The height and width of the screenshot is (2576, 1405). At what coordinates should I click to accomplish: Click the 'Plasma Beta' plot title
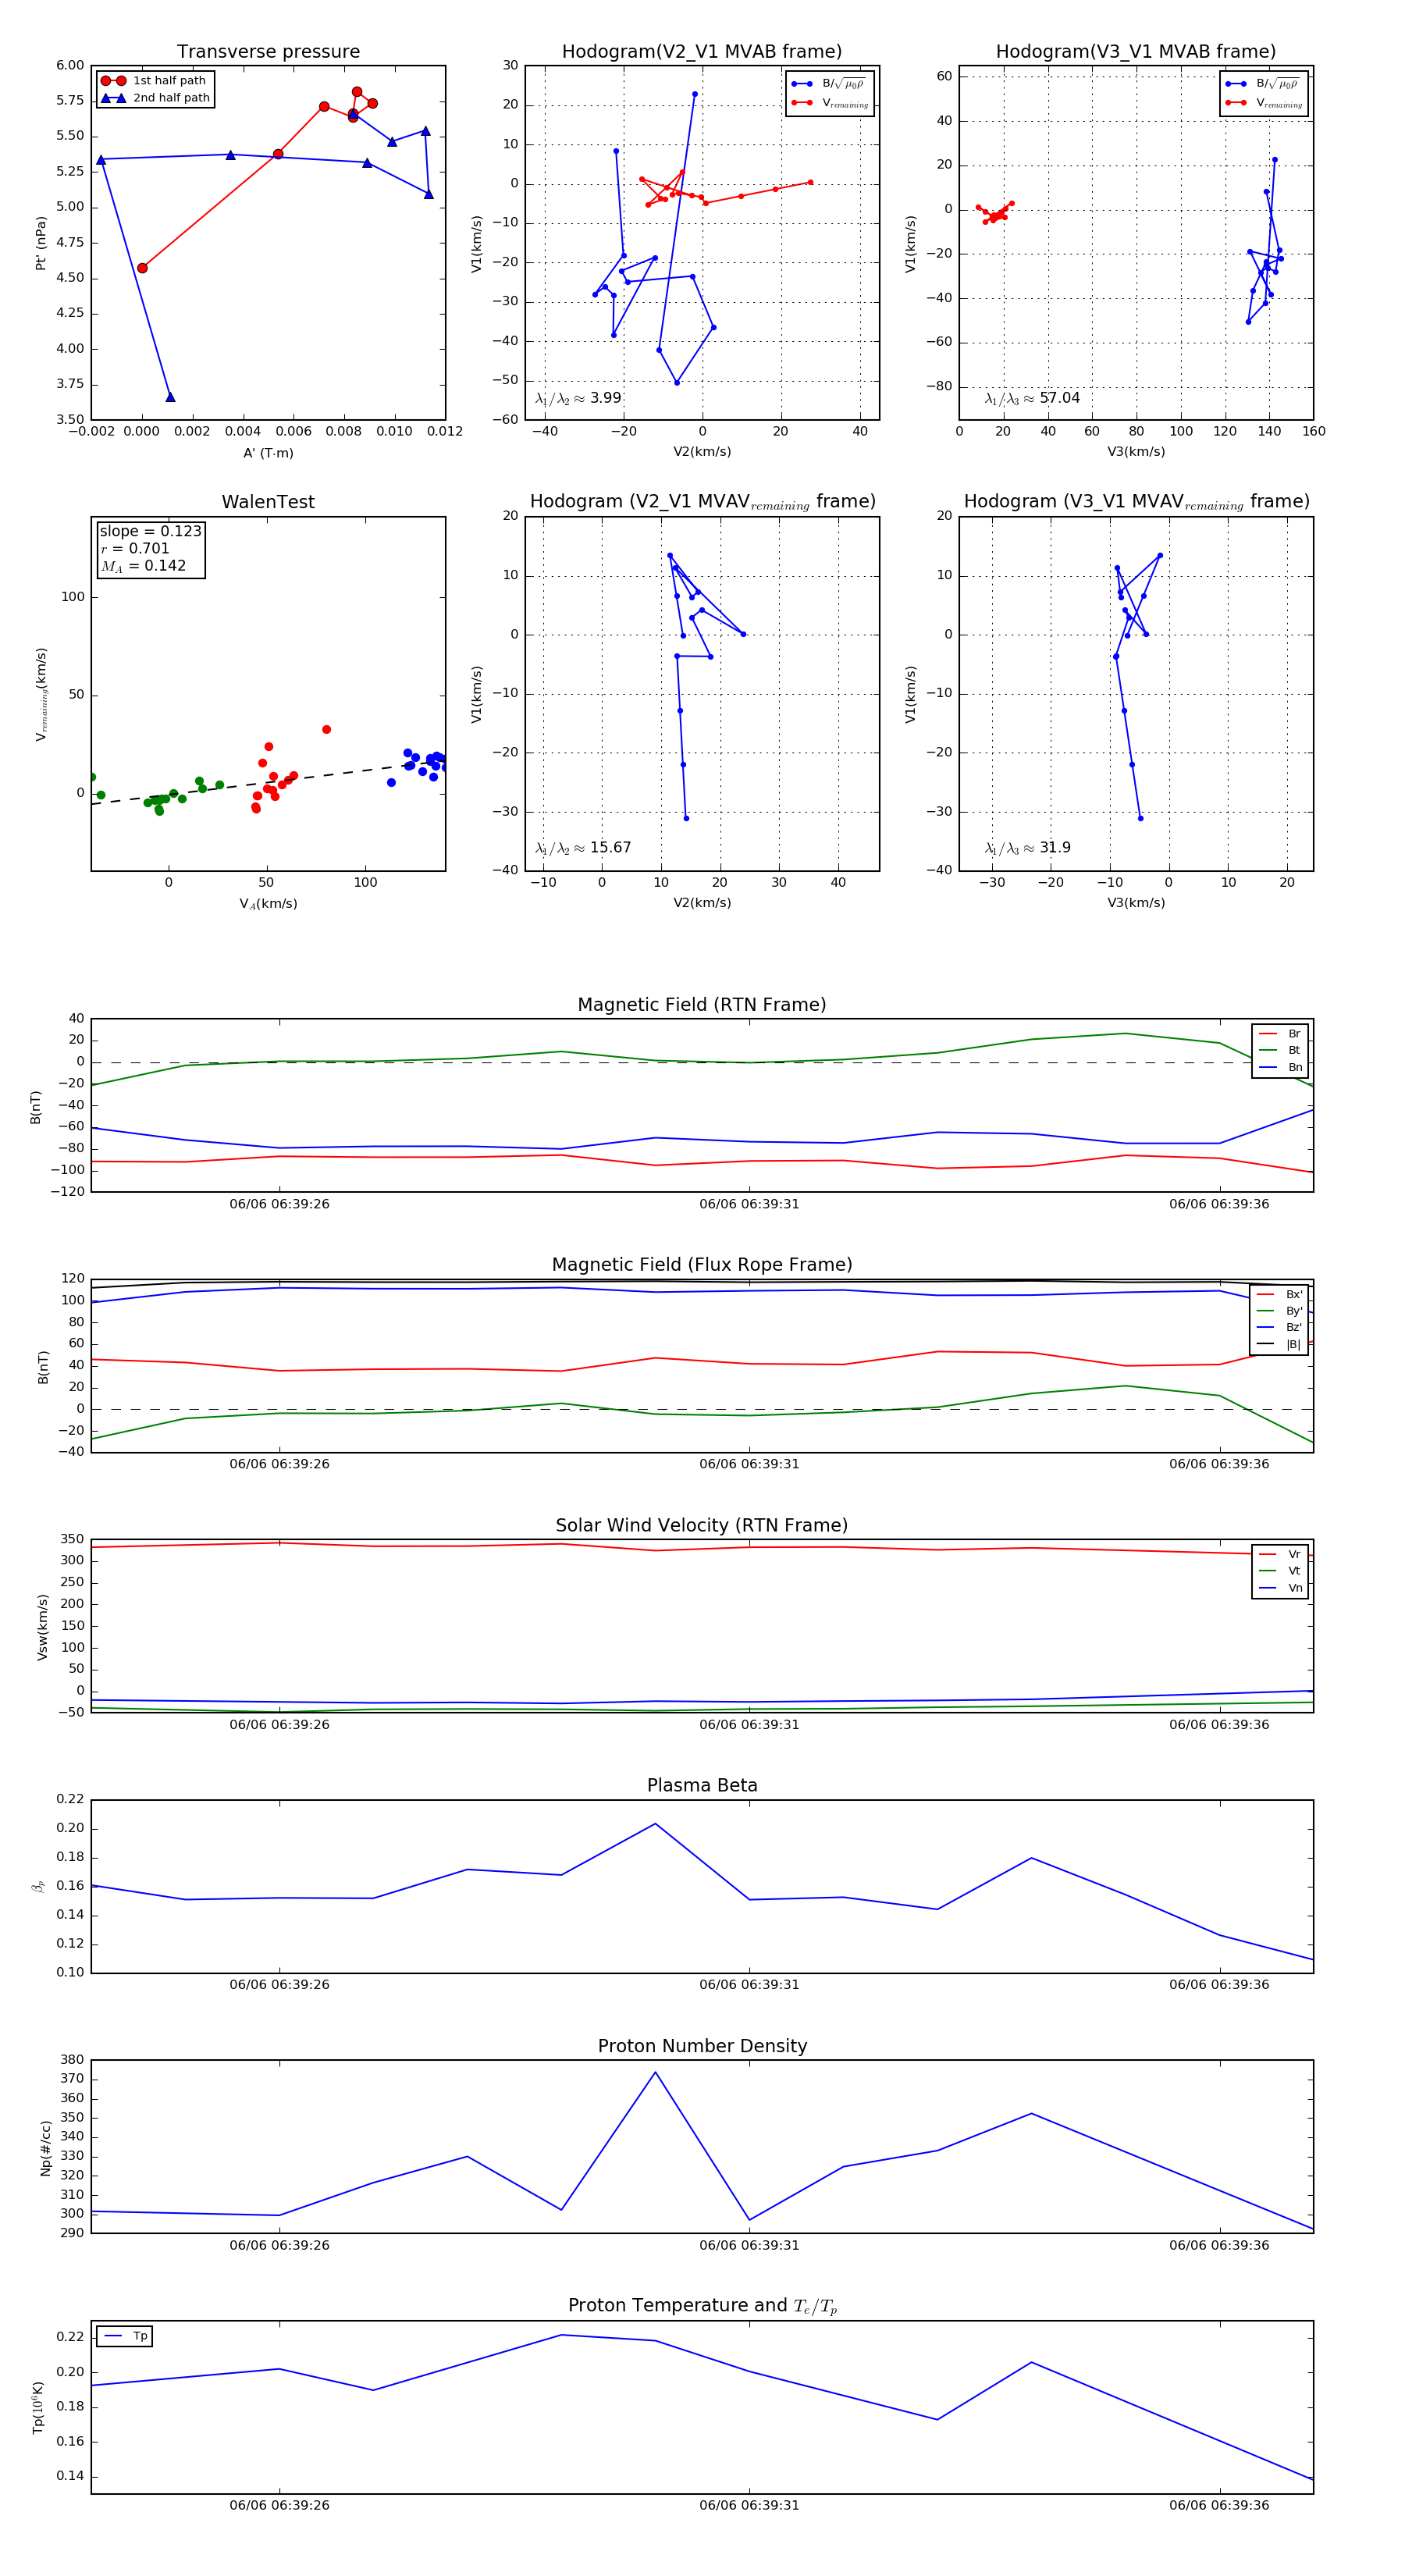[702, 1786]
